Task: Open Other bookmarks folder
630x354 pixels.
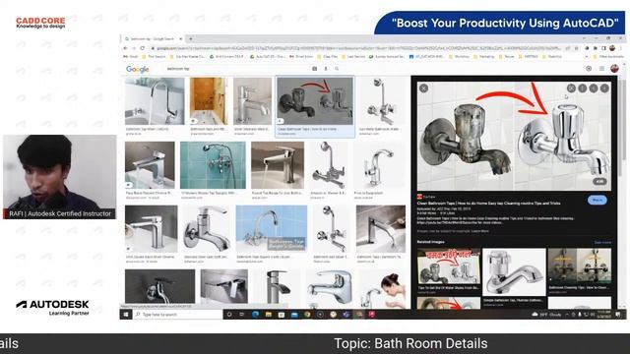Action: tap(609, 57)
